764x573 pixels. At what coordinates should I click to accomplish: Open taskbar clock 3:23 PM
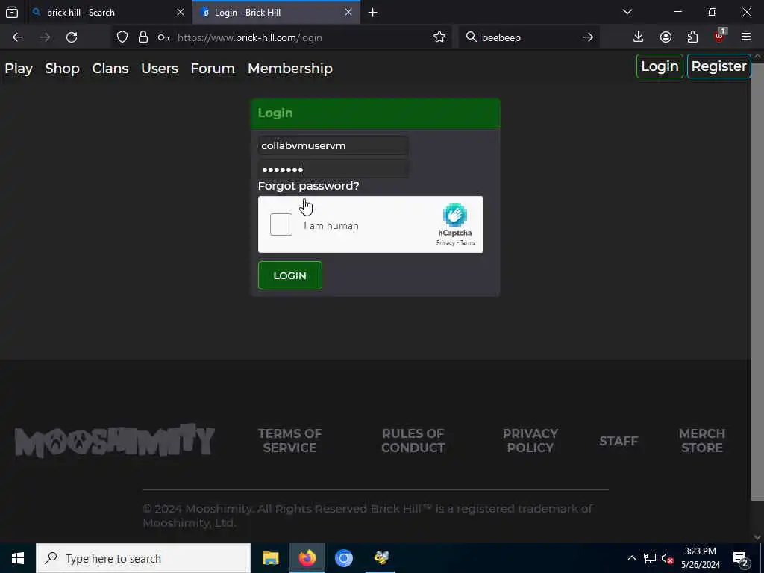coord(700,558)
